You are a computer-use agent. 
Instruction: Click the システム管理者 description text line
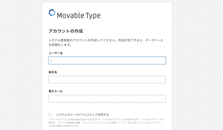tap(106, 40)
